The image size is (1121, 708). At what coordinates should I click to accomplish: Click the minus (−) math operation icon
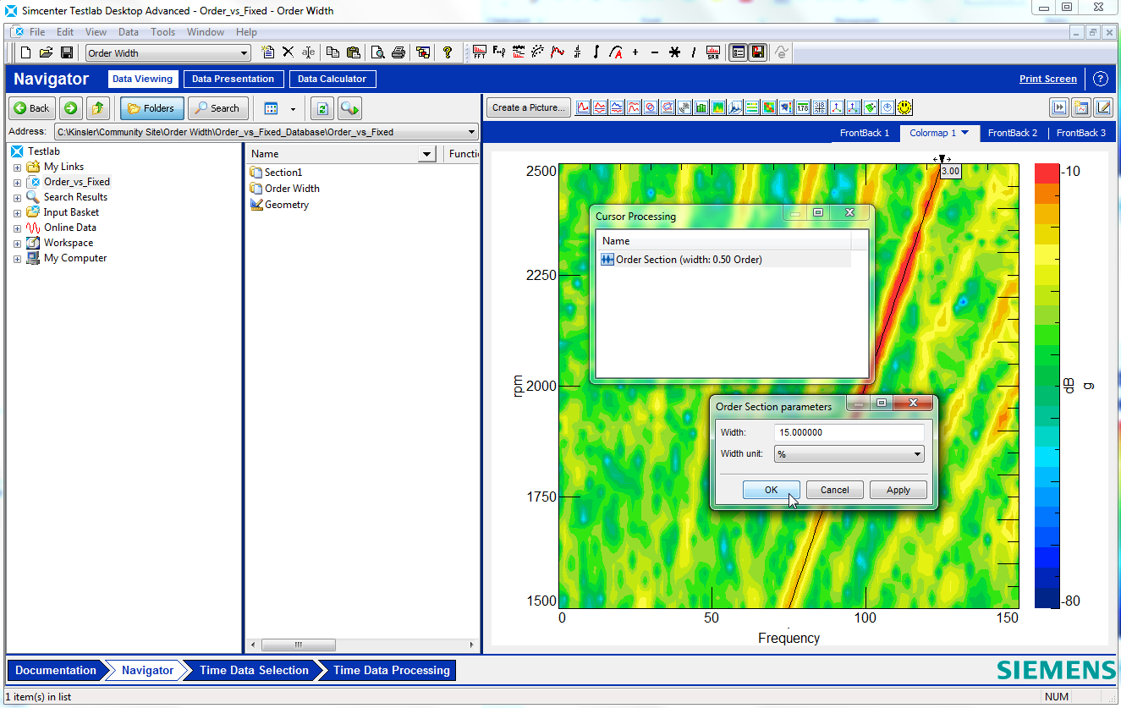[x=655, y=52]
